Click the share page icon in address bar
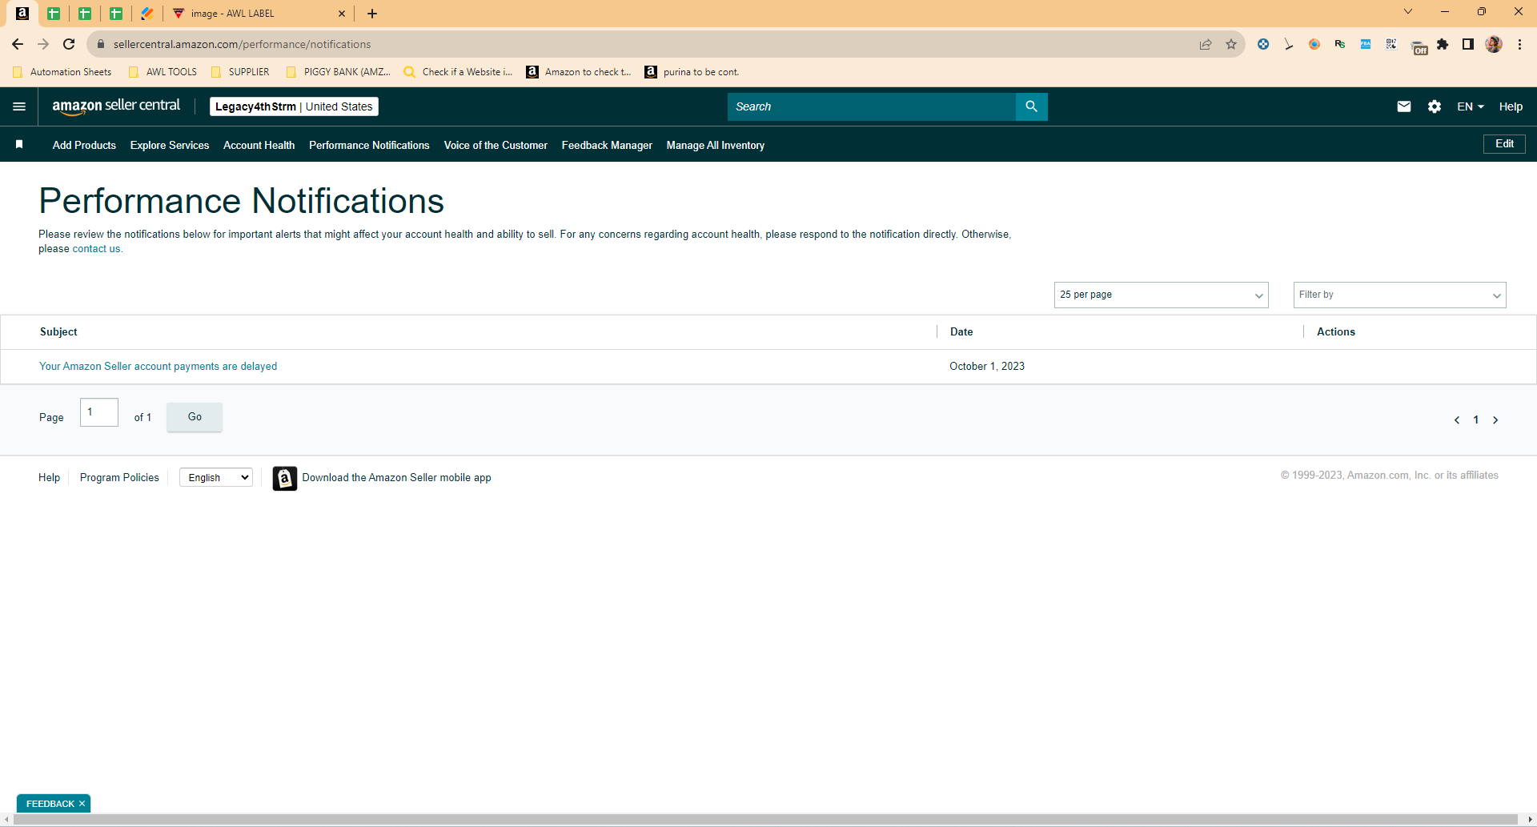 (1206, 44)
